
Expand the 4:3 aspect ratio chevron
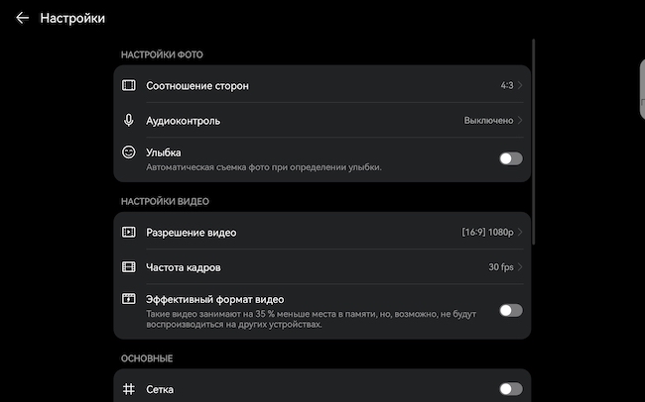coord(520,85)
